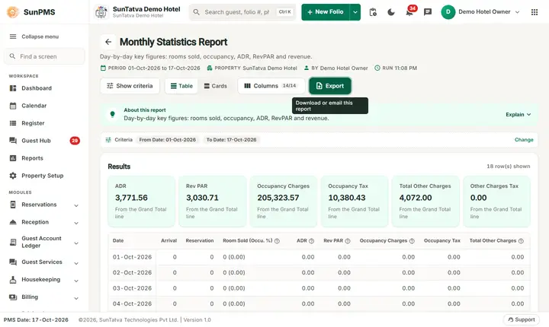549x327 pixels.
Task: Click the Register sidebar icon
Action: (x=13, y=123)
